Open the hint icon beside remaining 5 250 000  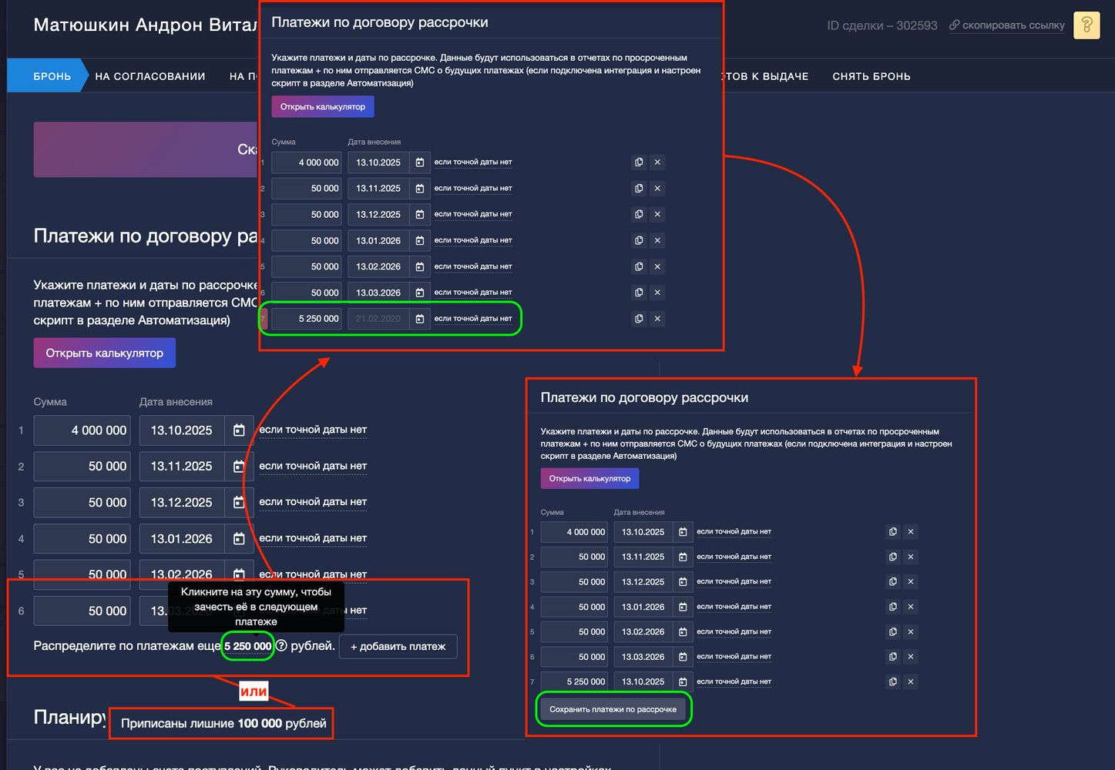pyautogui.click(x=281, y=646)
